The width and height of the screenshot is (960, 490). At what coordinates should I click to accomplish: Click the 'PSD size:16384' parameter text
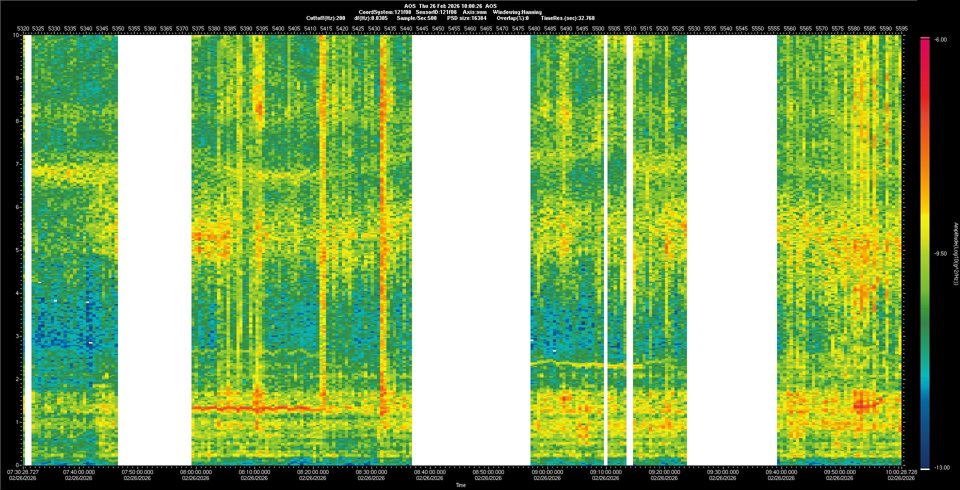point(466,18)
